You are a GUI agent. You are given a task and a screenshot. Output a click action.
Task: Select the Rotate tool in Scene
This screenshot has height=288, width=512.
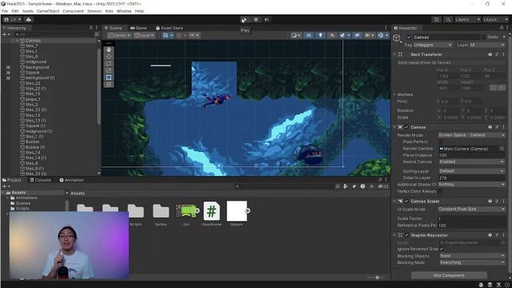109,64
